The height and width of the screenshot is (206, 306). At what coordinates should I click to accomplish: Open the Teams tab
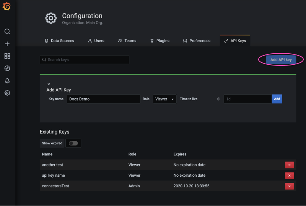click(127, 41)
